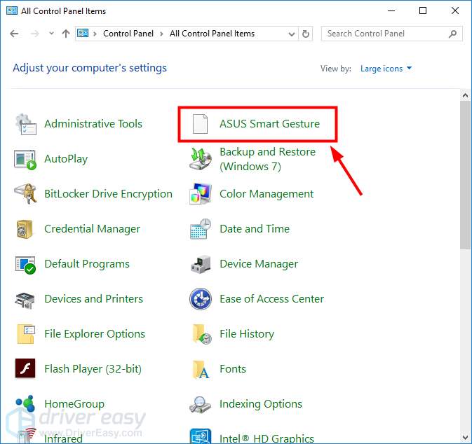Image resolution: width=472 pixels, height=444 pixels.
Task: Open the Devices and Printers icon
Action: (x=25, y=300)
